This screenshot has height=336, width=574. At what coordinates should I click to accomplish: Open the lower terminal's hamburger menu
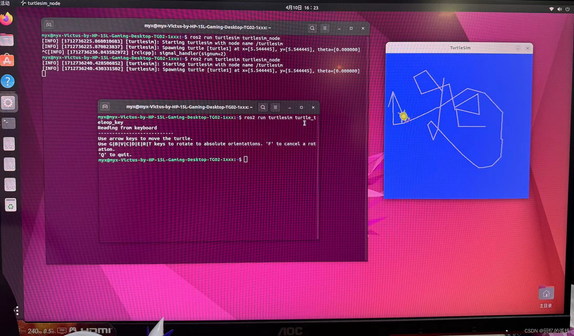pyautogui.click(x=275, y=107)
